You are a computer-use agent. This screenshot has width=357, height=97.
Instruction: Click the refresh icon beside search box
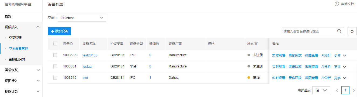pos(352,31)
